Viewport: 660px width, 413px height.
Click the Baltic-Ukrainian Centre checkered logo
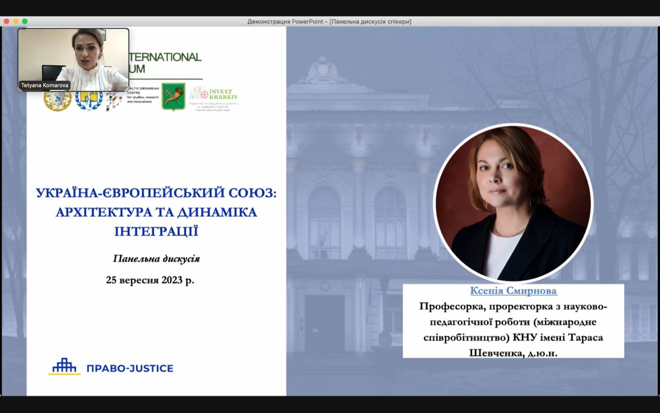pos(114,102)
